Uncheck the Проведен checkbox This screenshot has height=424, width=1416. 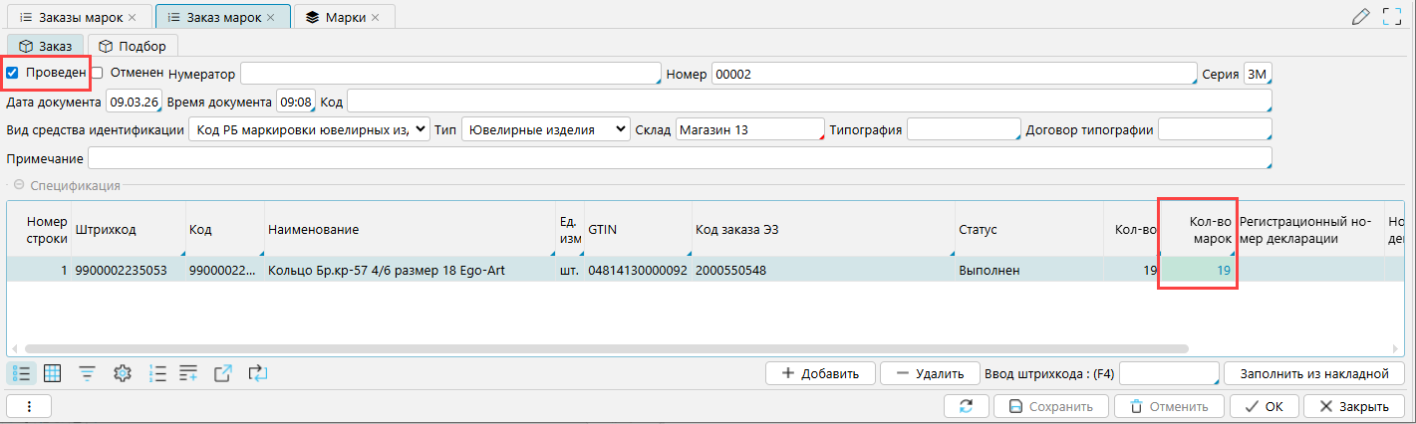point(12,73)
